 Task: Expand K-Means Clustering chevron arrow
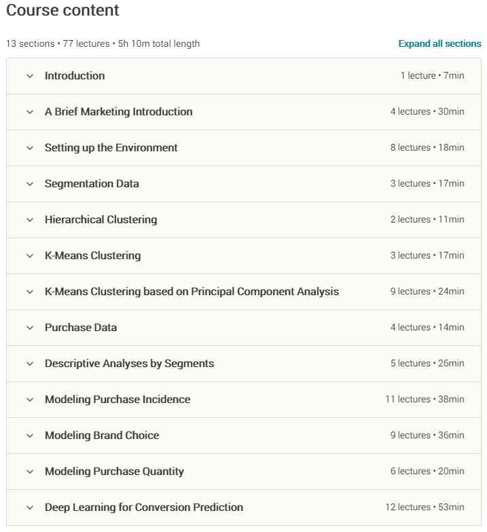(30, 256)
